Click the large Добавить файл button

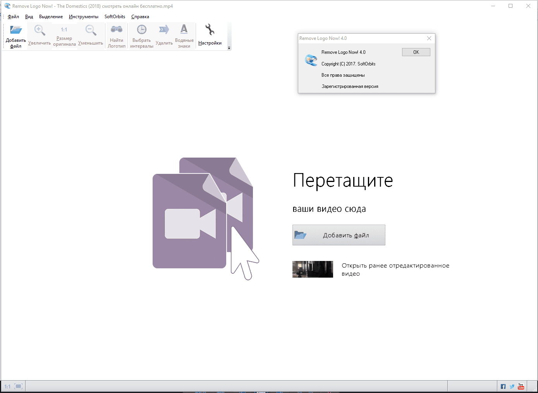point(339,235)
